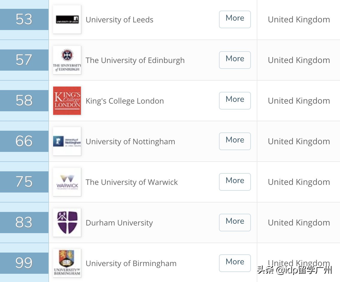Select the King's College London red logo
Screen dimensions: 340x282
point(67,101)
